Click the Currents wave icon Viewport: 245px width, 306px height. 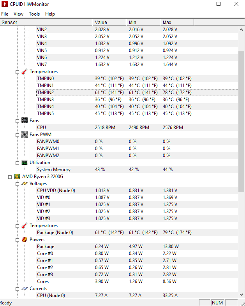coord(25,289)
